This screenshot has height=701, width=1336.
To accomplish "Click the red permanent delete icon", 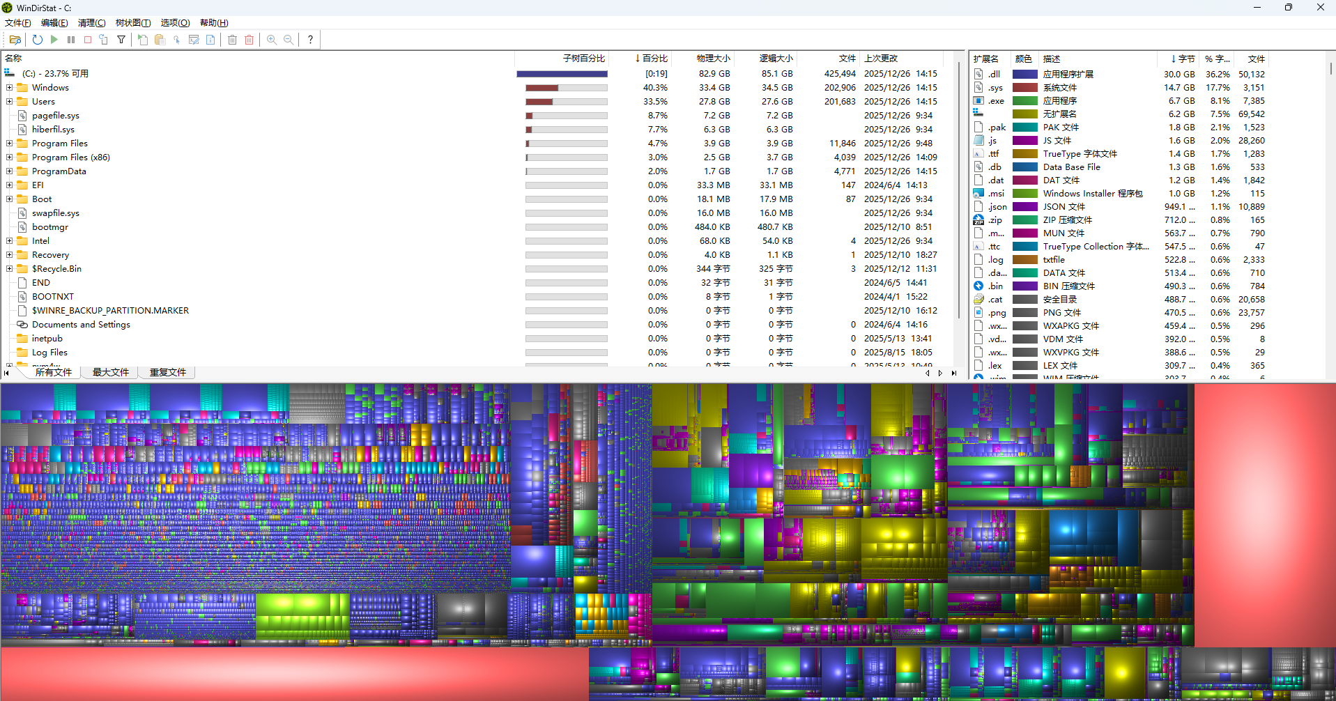I will [249, 40].
